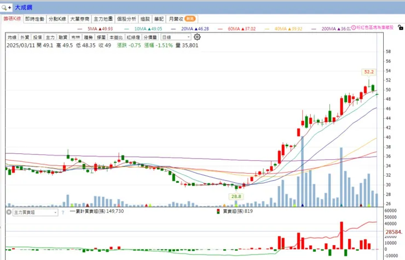
Task: Toggle the 投信 overlay button
Action: pos(37,37)
